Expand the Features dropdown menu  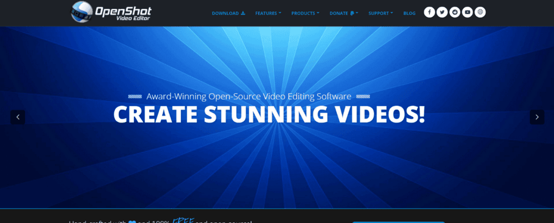point(268,13)
